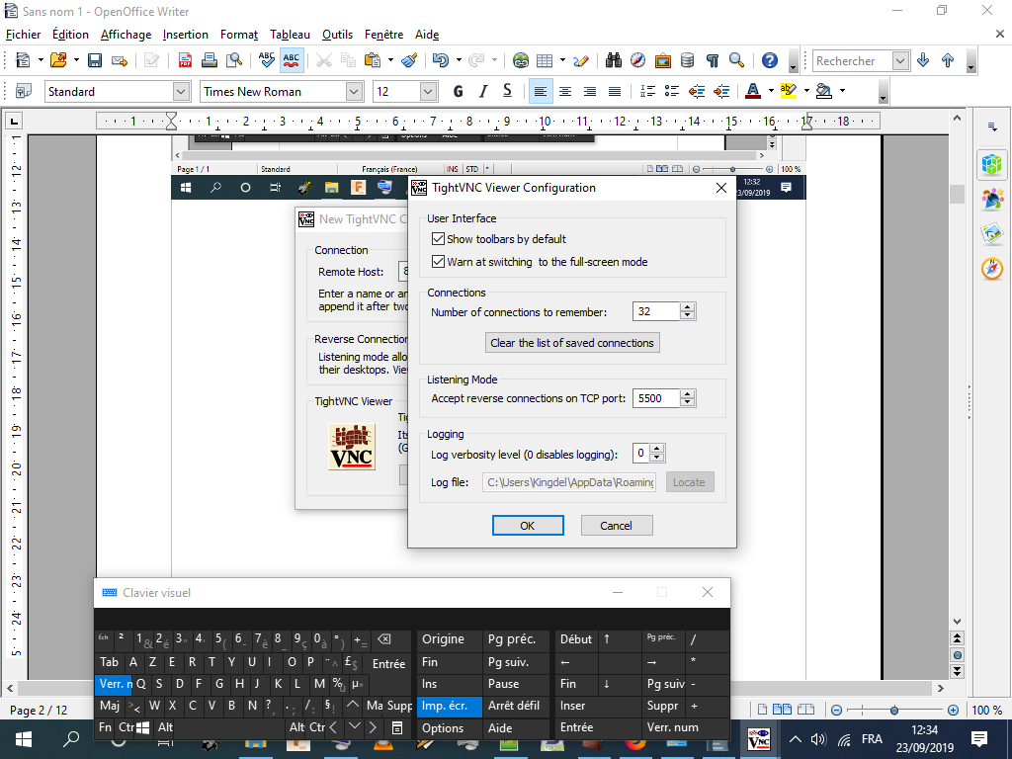The height and width of the screenshot is (759, 1012).
Task: Open the Navigator compass icon
Action: (x=637, y=60)
